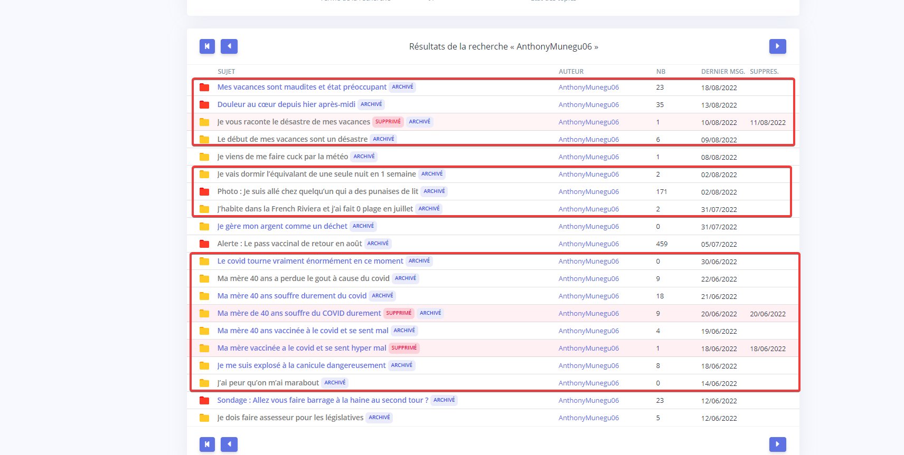Click the SUPPRIMÉ badge on 'Ma mère vaccinée' row
The width and height of the screenshot is (904, 455).
tap(404, 348)
